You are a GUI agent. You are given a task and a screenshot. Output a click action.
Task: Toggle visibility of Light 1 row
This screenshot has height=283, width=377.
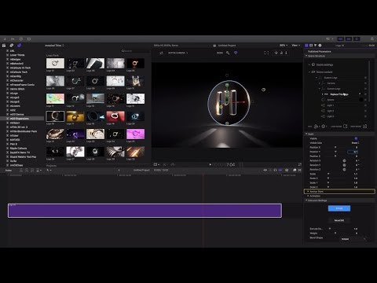(x=365, y=105)
